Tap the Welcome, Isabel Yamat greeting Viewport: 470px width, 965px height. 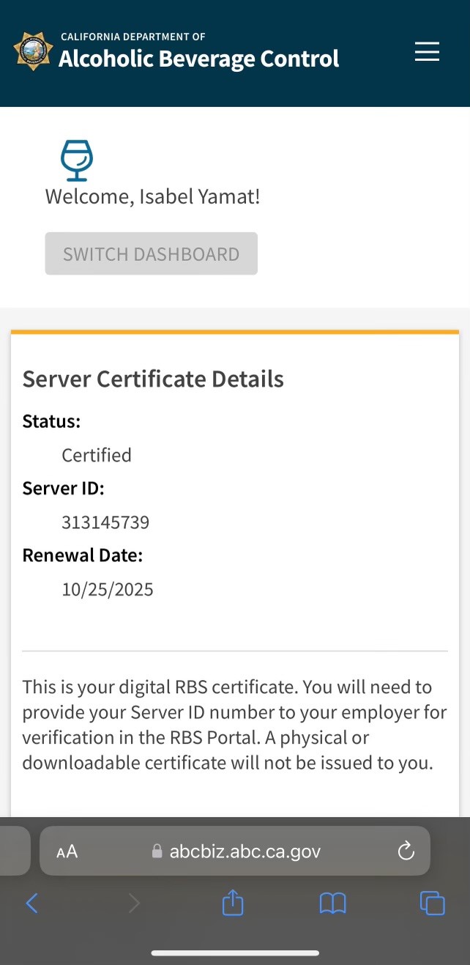click(152, 196)
